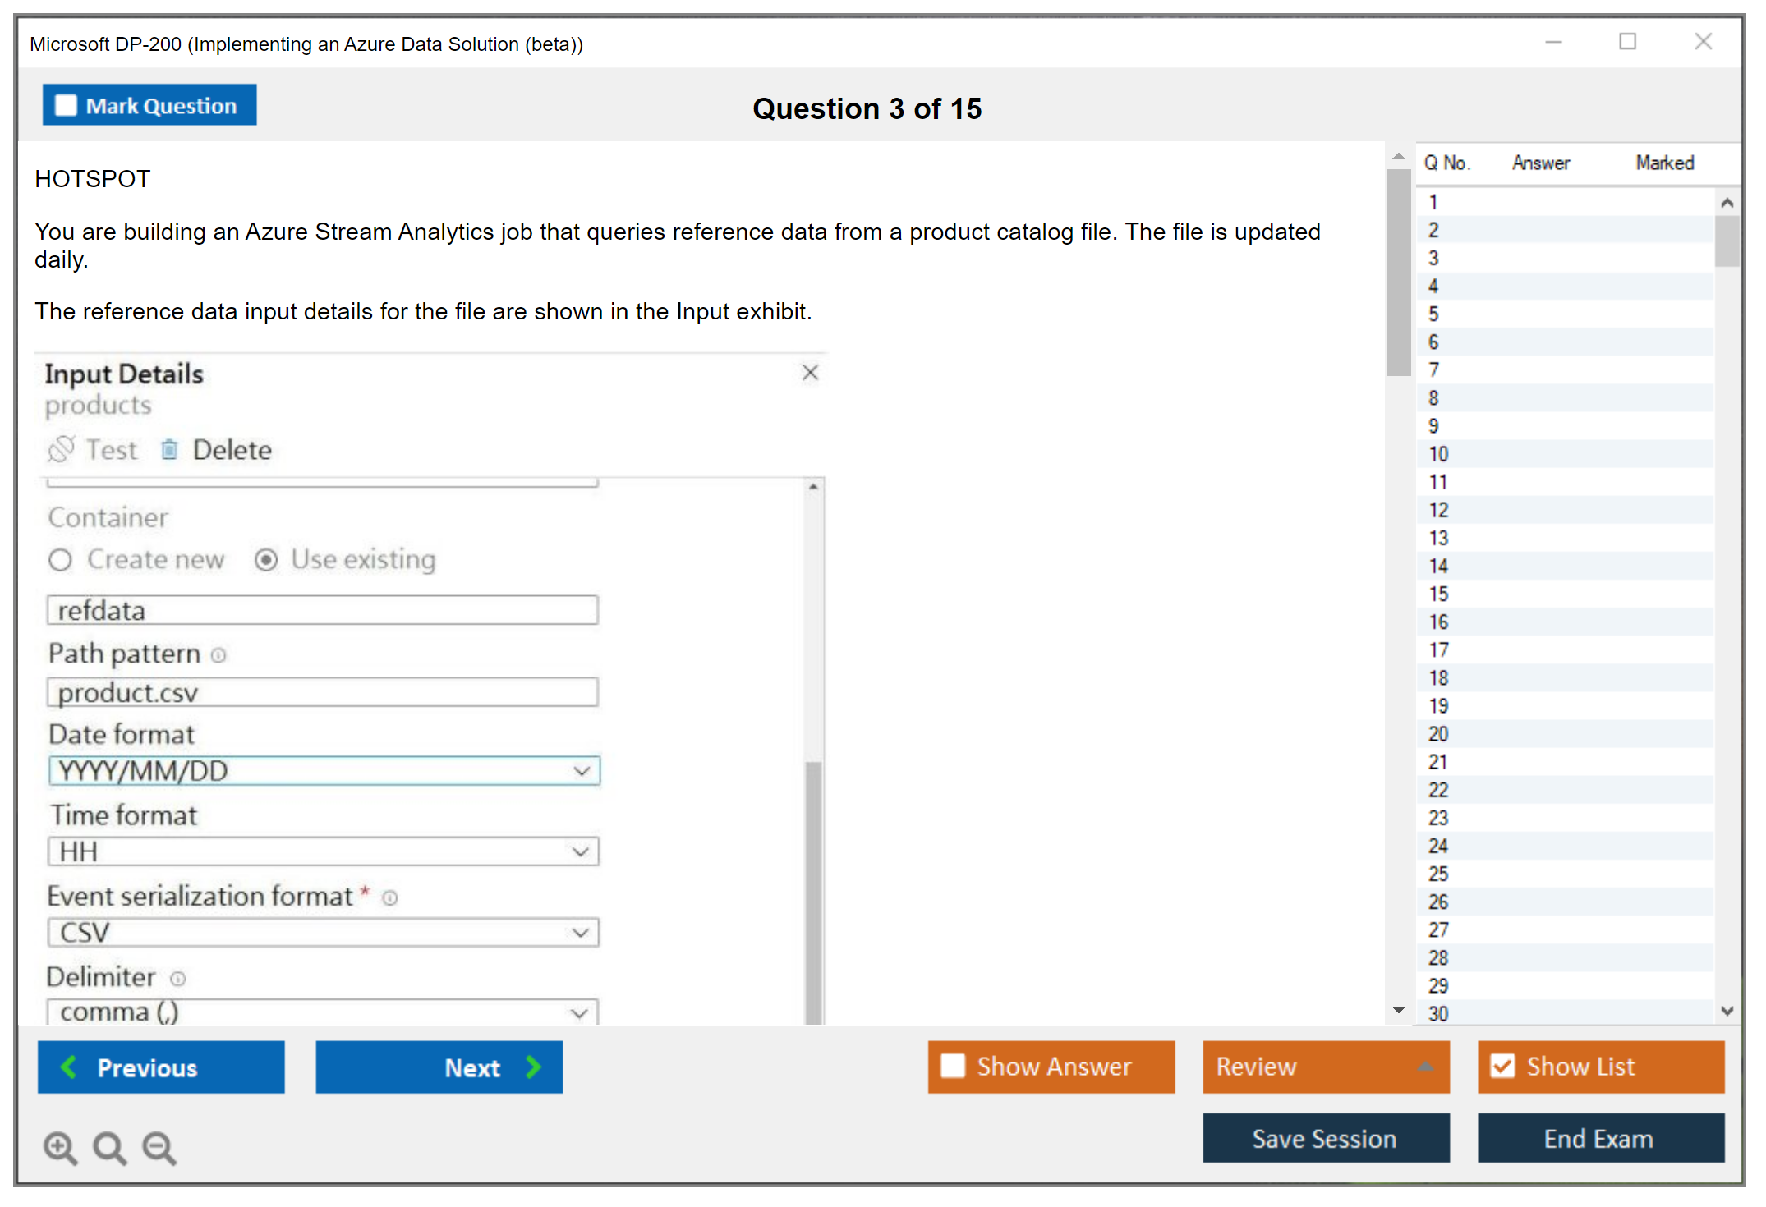1766x1207 pixels.
Task: Go to the Next question
Action: [439, 1067]
